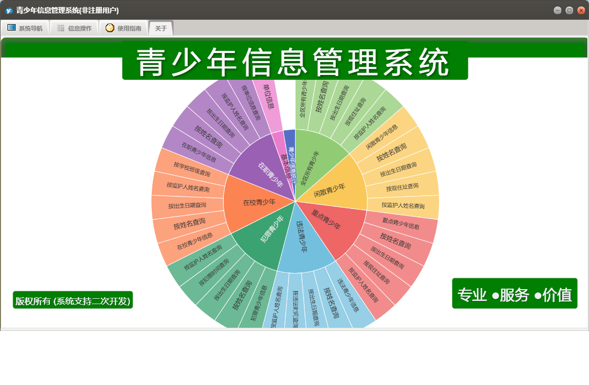
Task: Open the 信息操作 tab
Action: [x=74, y=28]
